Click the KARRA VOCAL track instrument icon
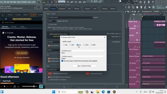 (x=135, y=26)
